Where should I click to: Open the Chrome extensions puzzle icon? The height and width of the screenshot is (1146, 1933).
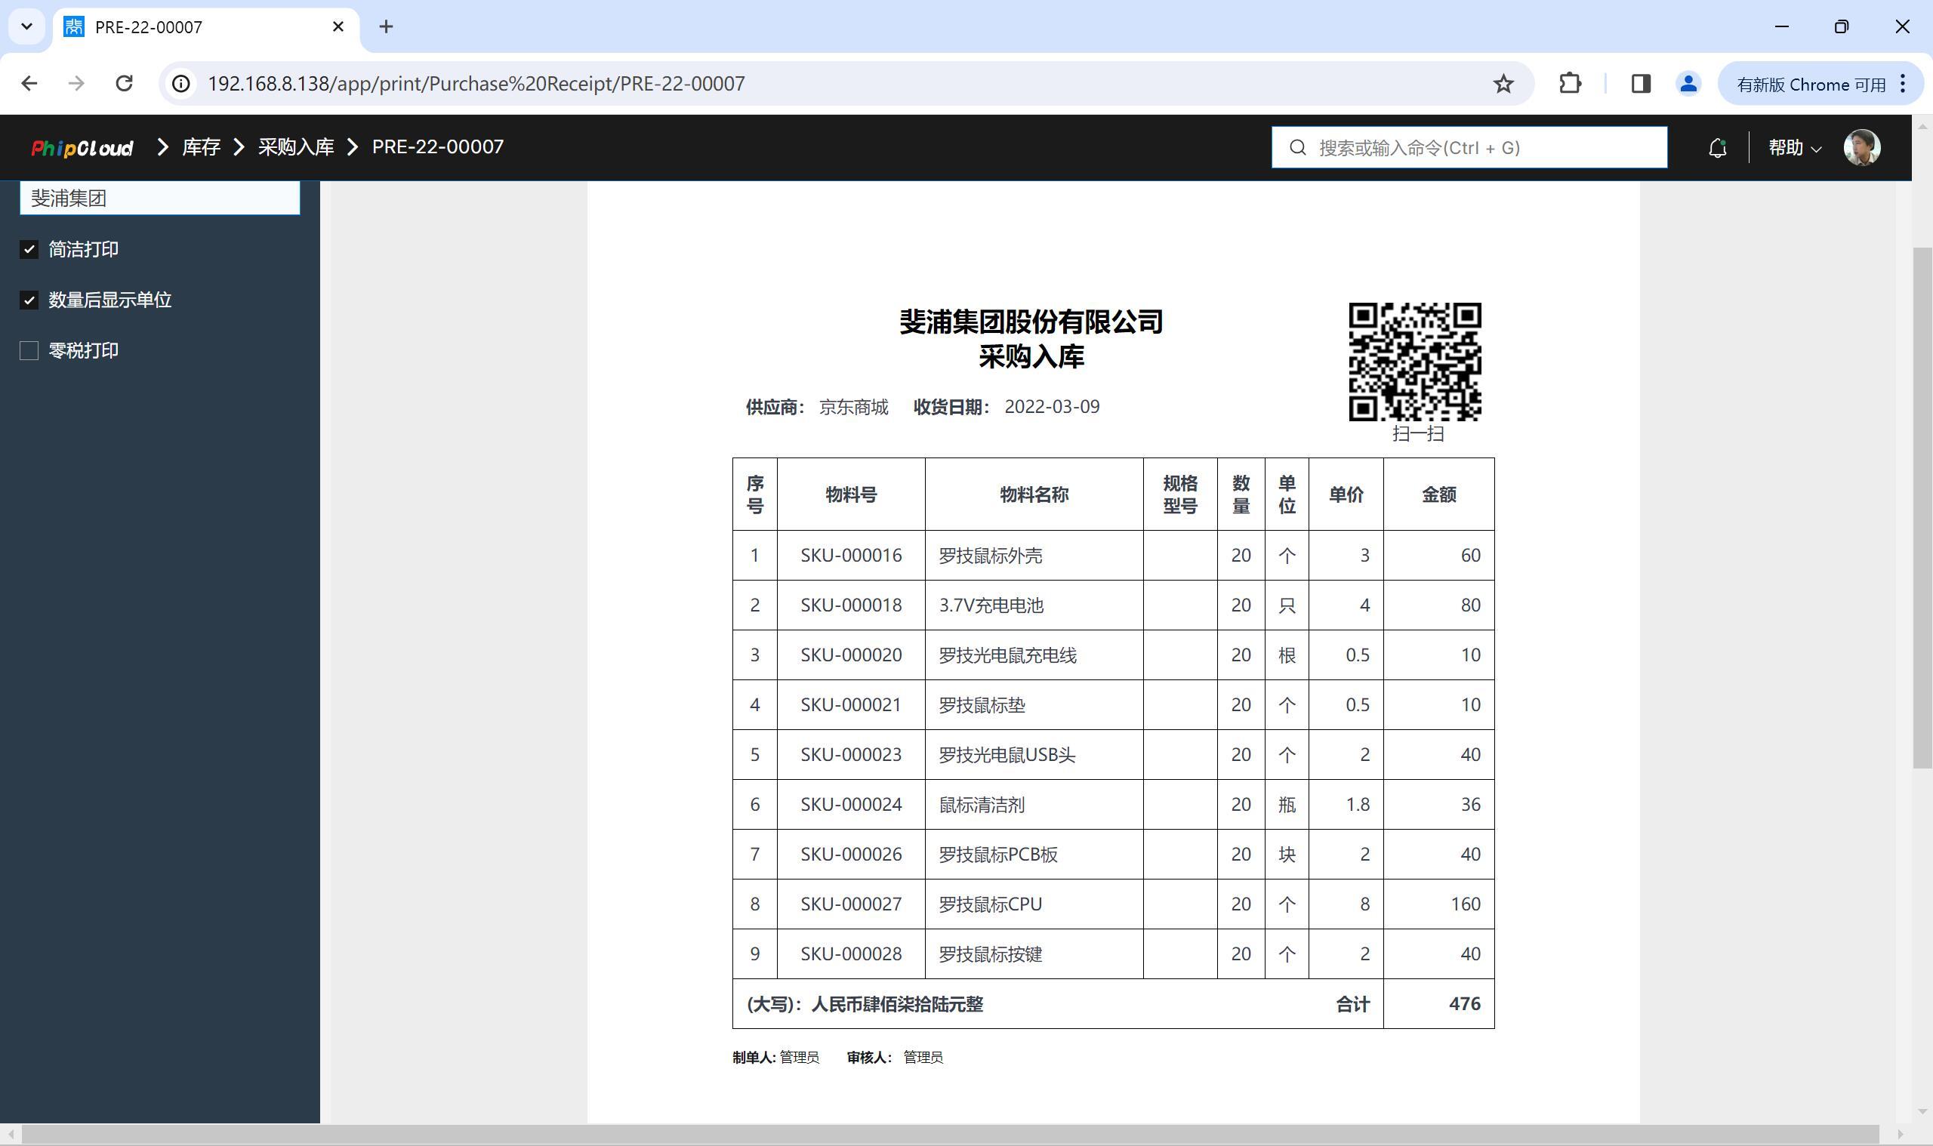1569,83
